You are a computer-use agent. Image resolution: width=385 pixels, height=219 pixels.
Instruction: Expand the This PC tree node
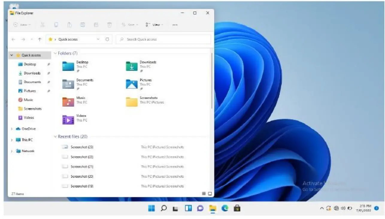click(12, 140)
